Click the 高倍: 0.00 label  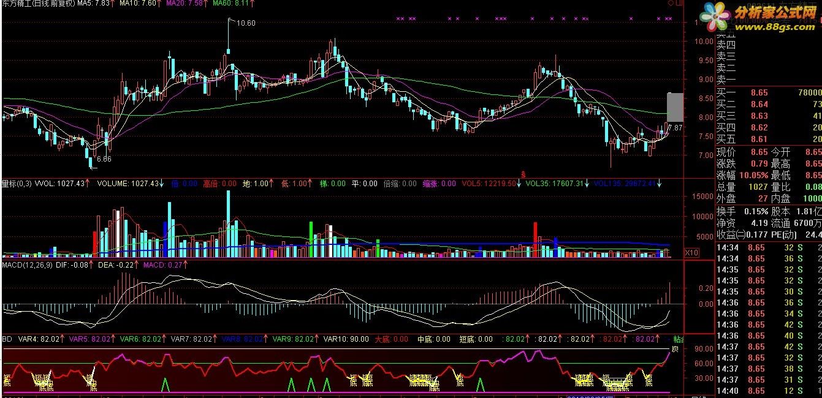coord(219,183)
